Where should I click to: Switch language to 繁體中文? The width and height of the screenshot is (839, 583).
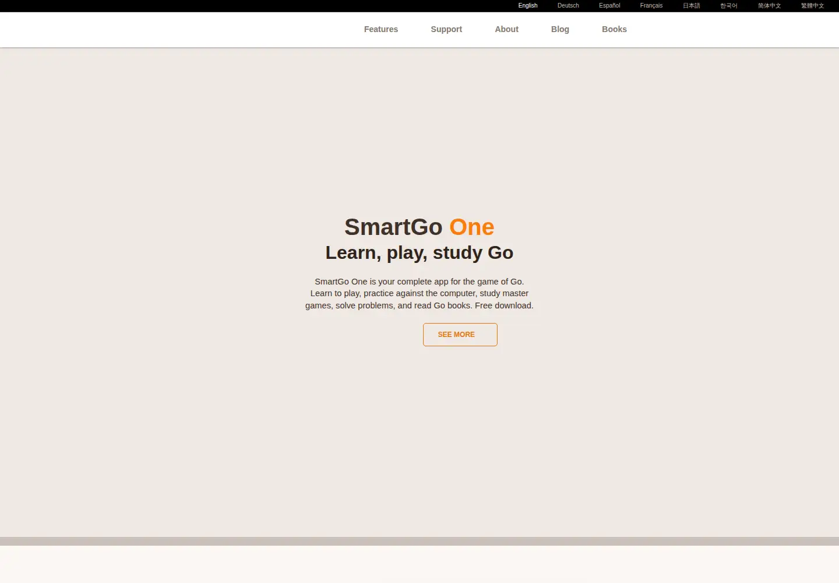pyautogui.click(x=813, y=6)
